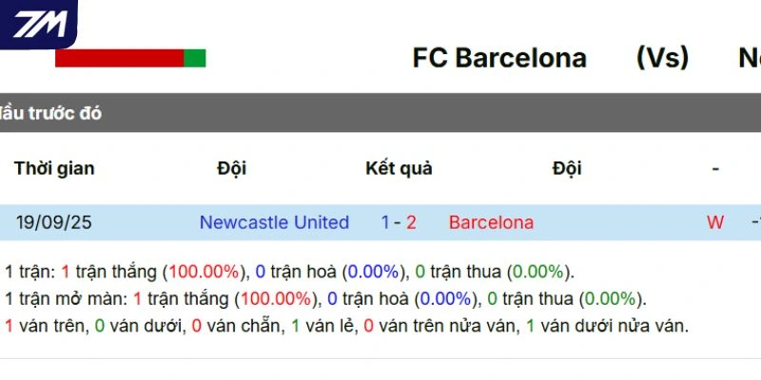
Task: Click the dash column header
Action: point(715,168)
